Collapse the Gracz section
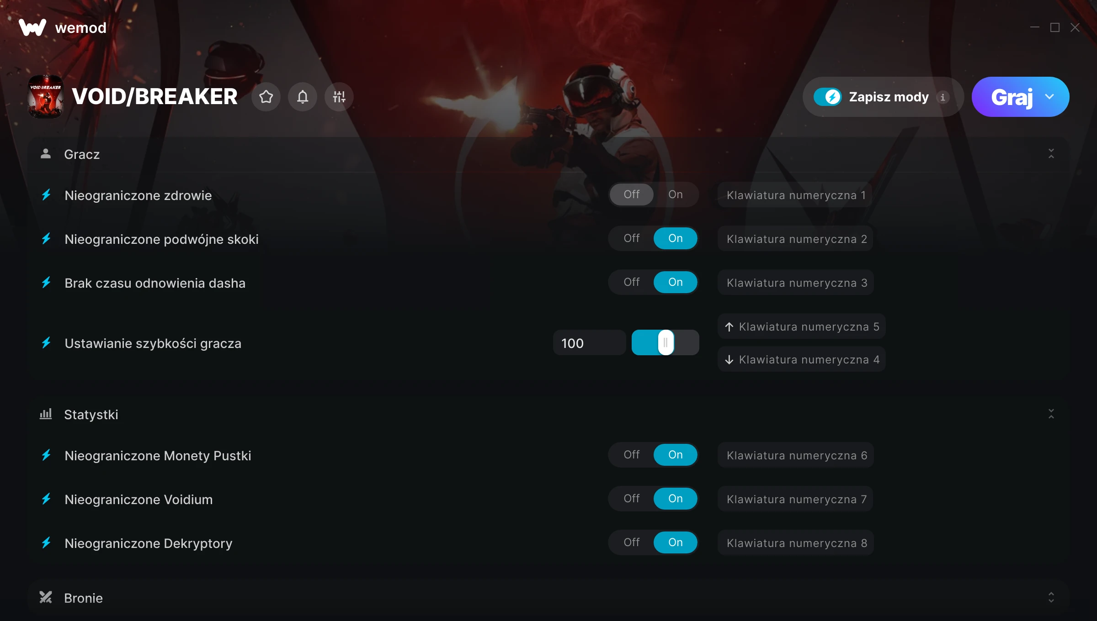1097x621 pixels. tap(1051, 153)
